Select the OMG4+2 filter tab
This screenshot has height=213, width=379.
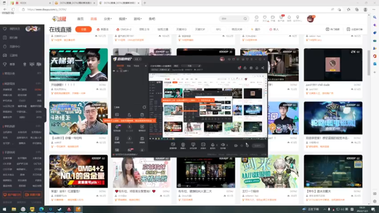[124, 29]
